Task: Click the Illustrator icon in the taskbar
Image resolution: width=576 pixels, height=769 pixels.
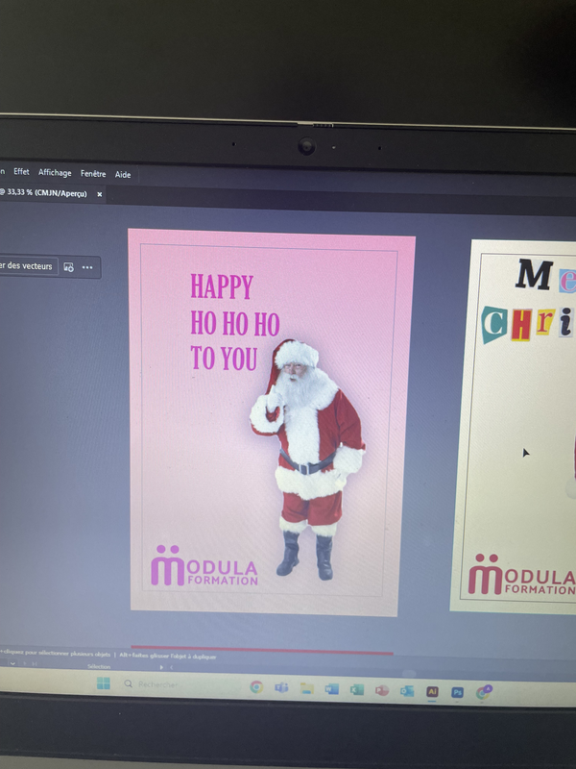Action: pyautogui.click(x=433, y=691)
